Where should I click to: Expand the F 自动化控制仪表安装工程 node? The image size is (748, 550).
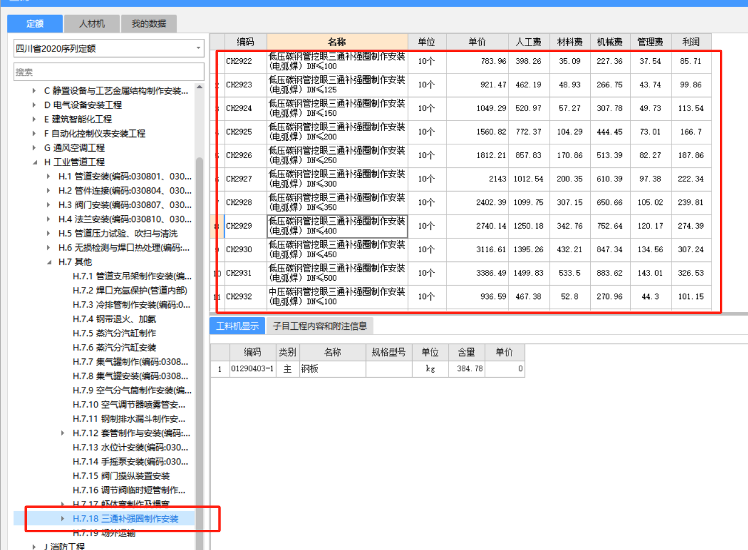pos(34,134)
